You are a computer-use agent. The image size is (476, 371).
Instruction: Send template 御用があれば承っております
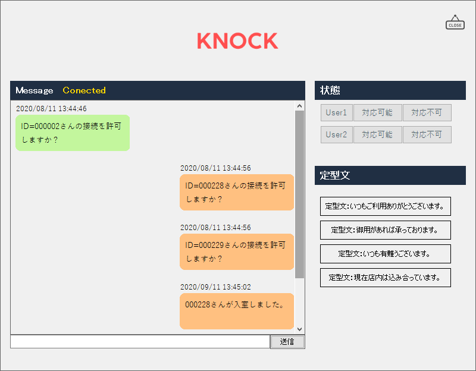click(385, 230)
